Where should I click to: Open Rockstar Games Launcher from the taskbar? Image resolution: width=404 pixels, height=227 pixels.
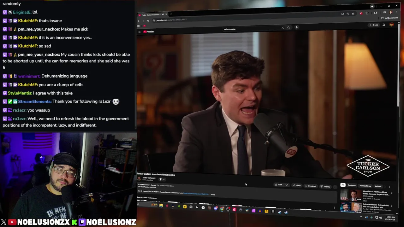pos(266,211)
